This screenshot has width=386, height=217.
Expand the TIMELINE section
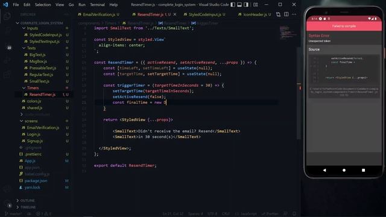pos(26,207)
